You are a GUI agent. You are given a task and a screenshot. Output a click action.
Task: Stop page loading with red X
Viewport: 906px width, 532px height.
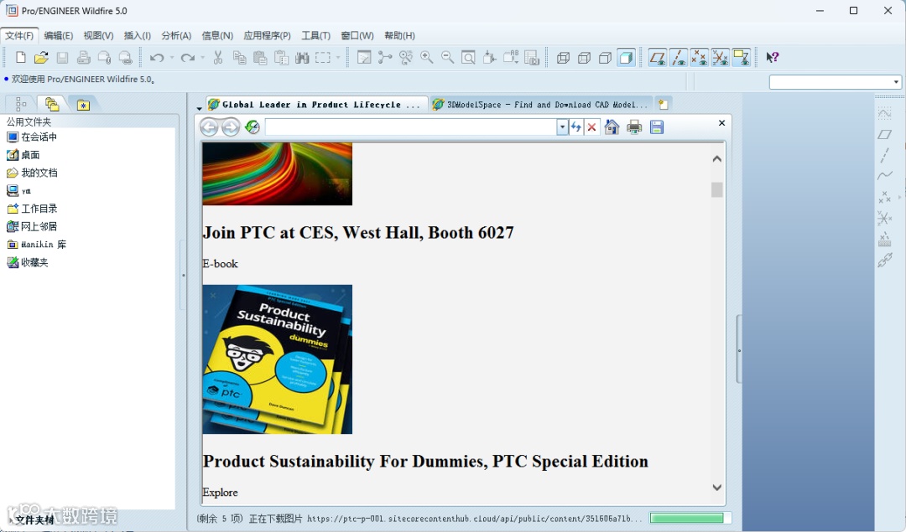click(x=591, y=127)
